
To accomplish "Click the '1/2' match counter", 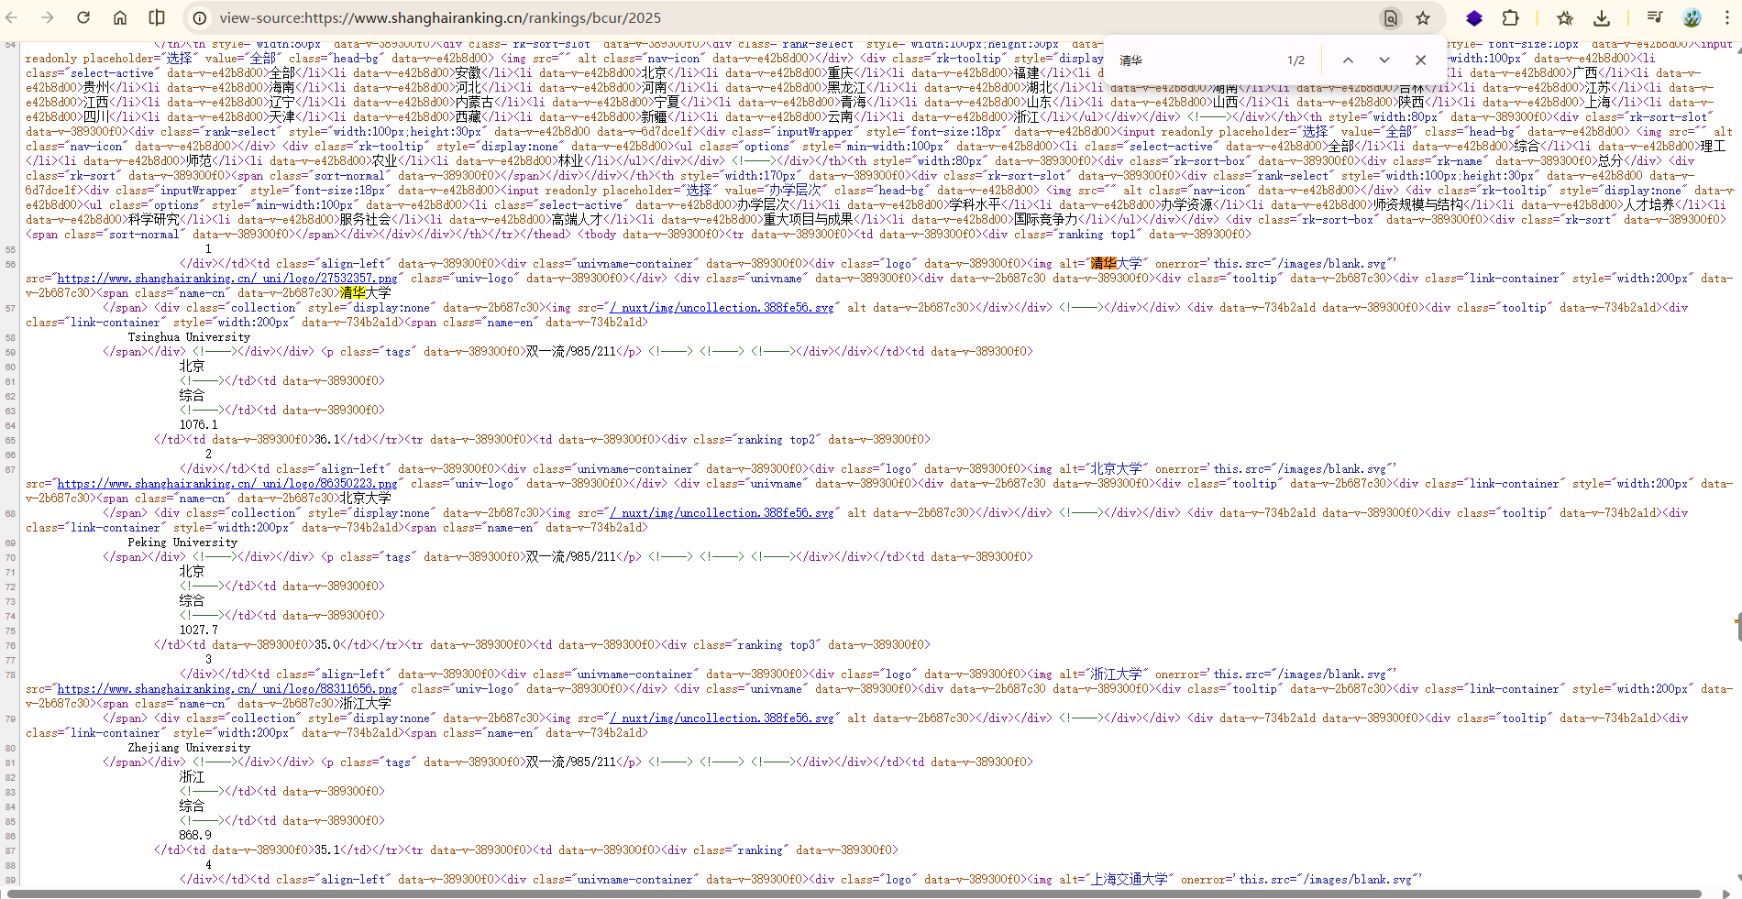I will [1295, 60].
